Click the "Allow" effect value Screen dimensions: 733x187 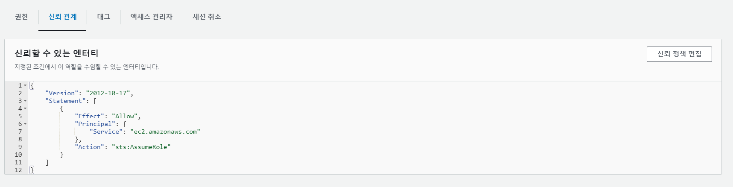125,116
